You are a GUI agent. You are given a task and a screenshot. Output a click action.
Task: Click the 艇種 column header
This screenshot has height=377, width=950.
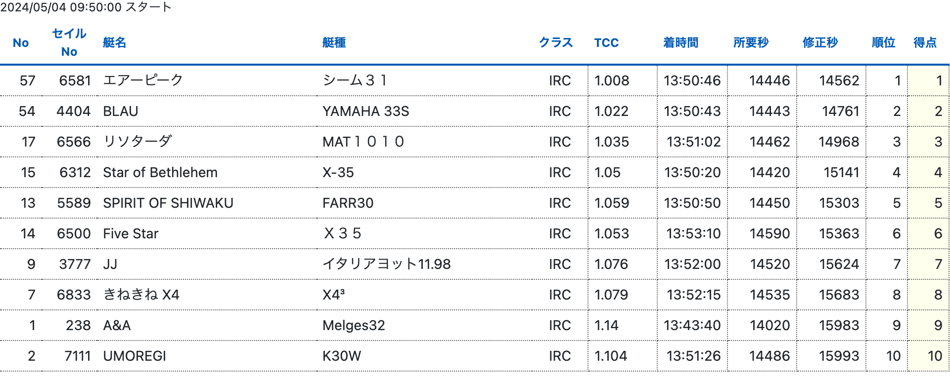click(x=334, y=43)
